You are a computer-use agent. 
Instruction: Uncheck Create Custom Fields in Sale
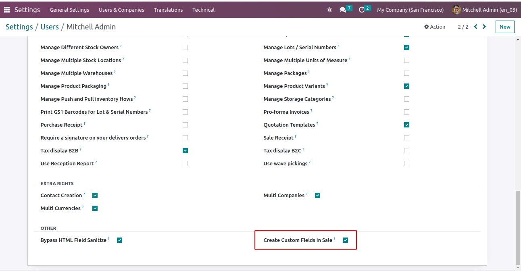tap(345, 240)
